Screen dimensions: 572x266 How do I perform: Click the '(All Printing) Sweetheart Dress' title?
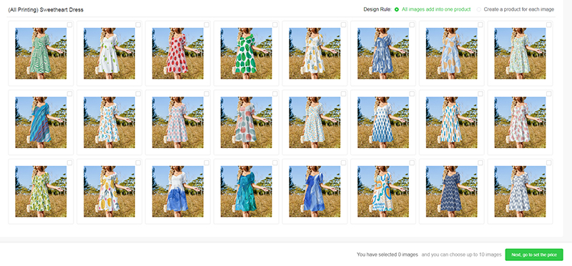point(46,10)
